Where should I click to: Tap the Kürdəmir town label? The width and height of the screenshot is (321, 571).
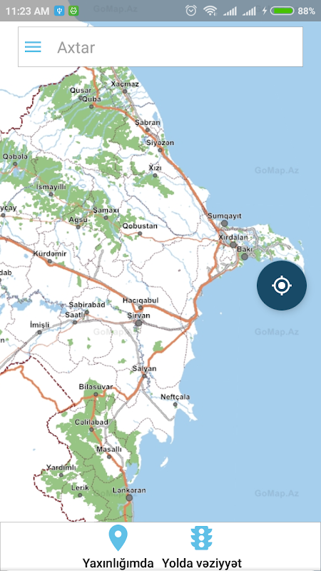50,254
